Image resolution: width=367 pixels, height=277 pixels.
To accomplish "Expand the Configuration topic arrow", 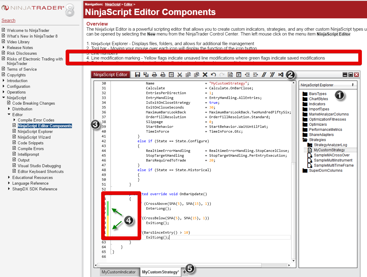I will [x=3, y=86].
